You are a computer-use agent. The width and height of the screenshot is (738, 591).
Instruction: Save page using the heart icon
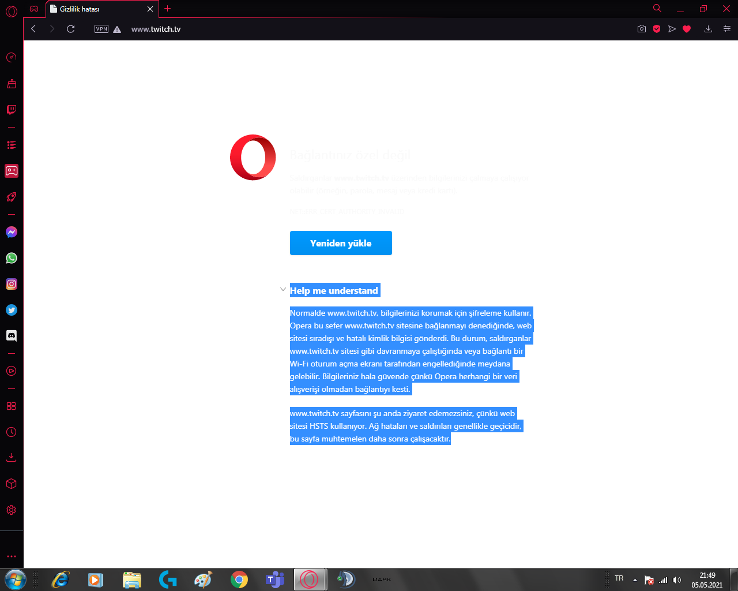pos(687,28)
